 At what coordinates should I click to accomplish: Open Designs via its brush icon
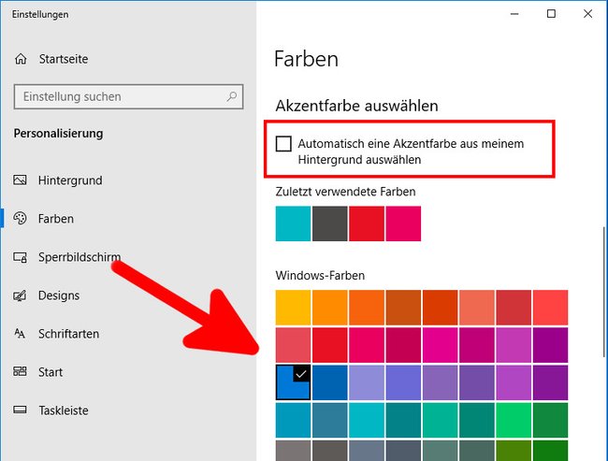[x=20, y=295]
